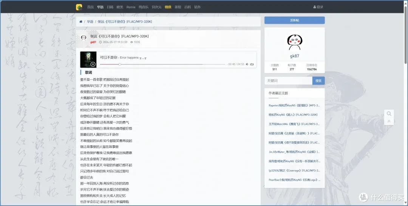Toggle the loop mode icon in player
408x206 pixels.
coord(252,64)
